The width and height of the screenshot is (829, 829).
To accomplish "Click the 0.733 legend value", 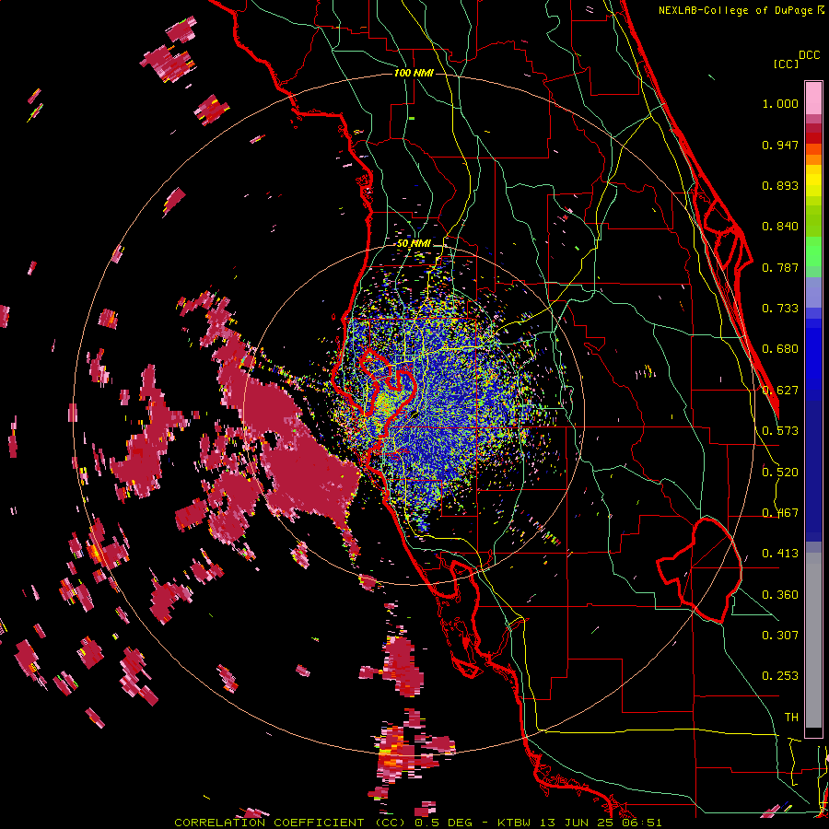I will [780, 309].
